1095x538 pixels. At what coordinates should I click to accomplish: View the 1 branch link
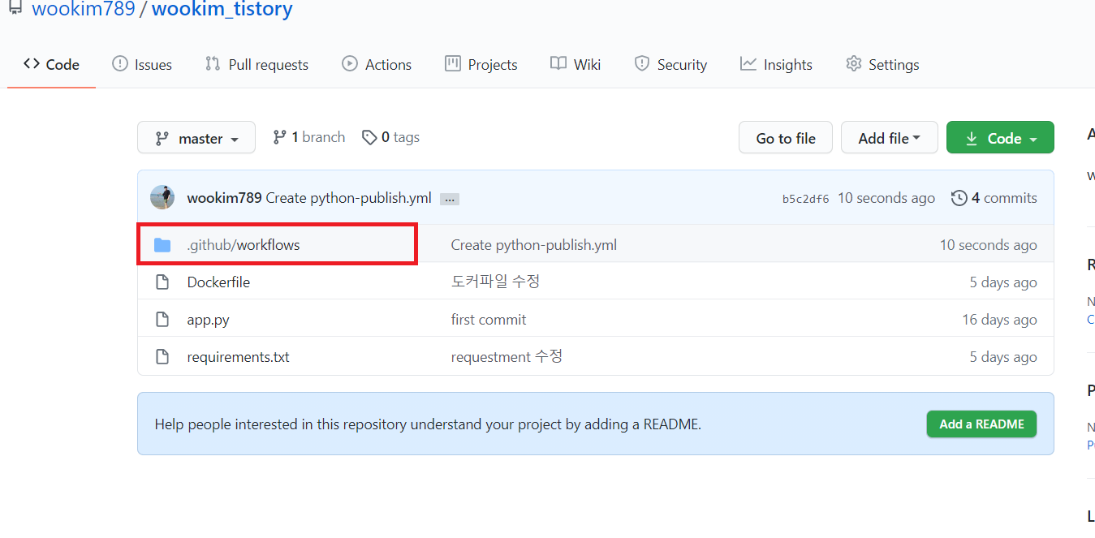[x=309, y=137]
